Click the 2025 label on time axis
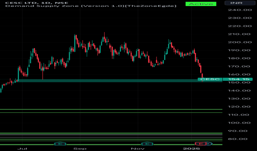The width and height of the screenshot is (257, 151). (x=191, y=149)
